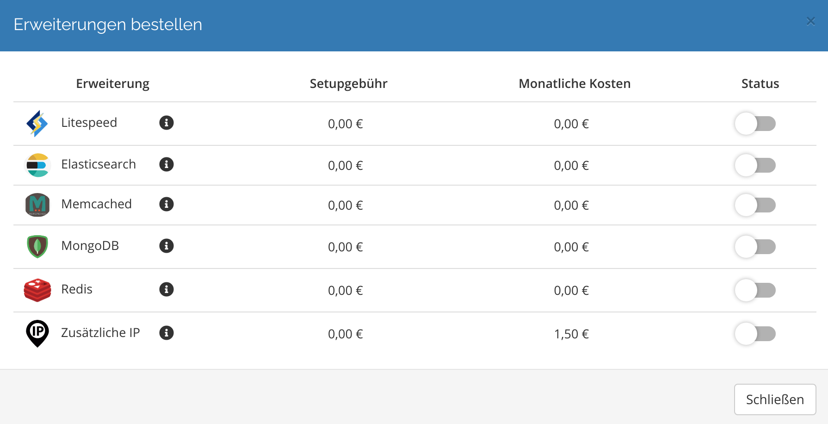828x424 pixels.
Task: Enable MongoDB status switch
Action: (755, 247)
